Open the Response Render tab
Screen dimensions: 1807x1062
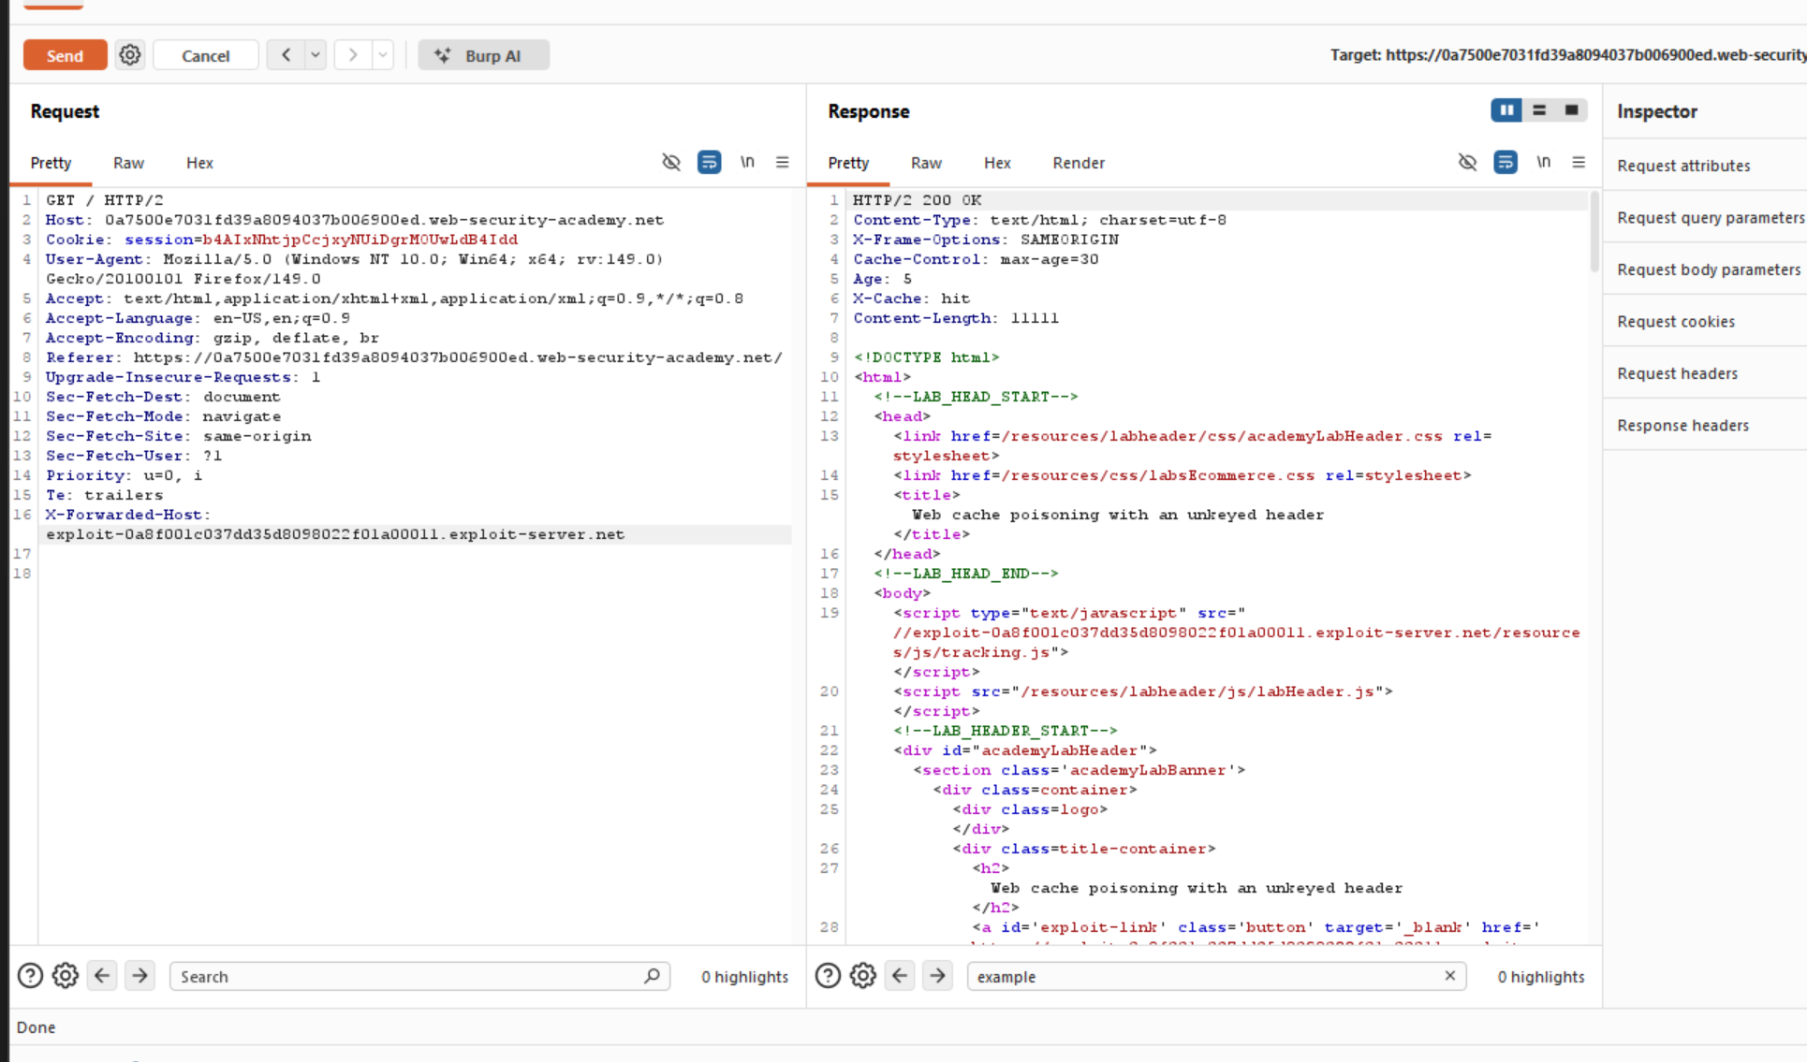1079,163
